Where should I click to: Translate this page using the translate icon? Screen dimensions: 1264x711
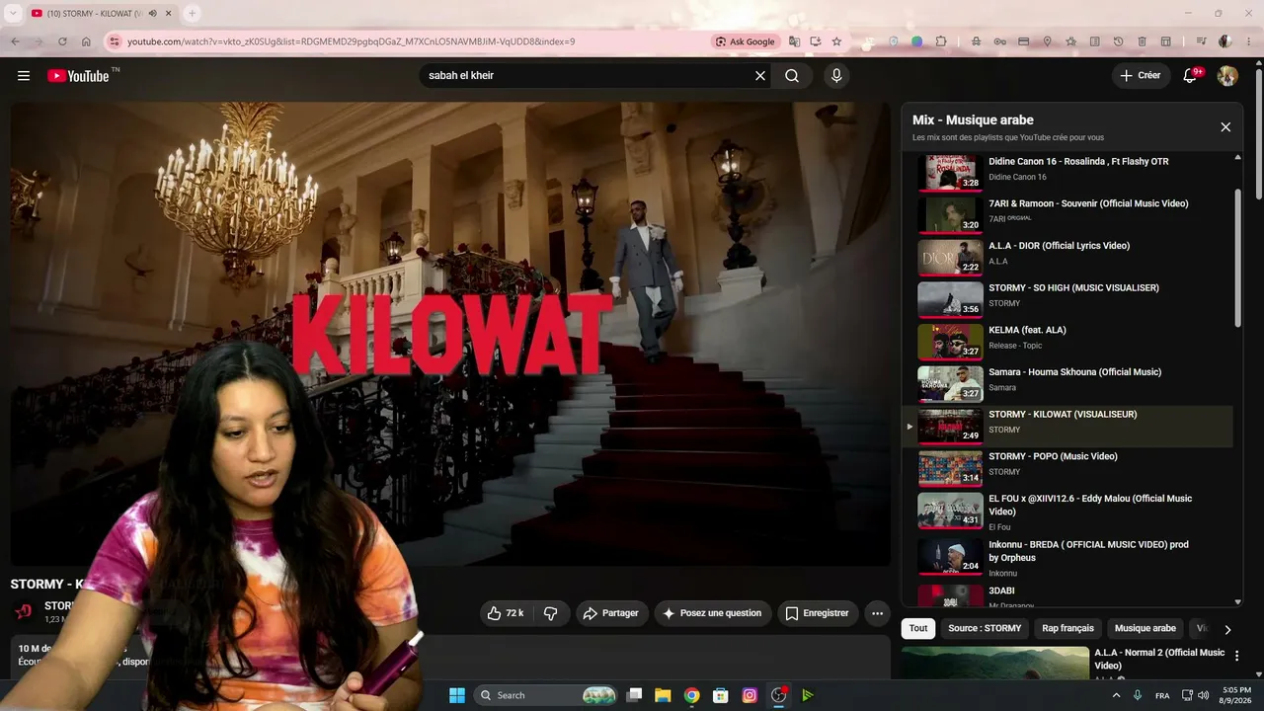(x=794, y=41)
